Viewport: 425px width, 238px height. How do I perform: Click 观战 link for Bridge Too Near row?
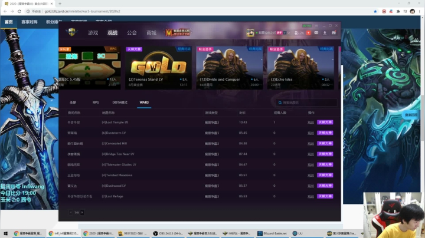click(x=310, y=154)
